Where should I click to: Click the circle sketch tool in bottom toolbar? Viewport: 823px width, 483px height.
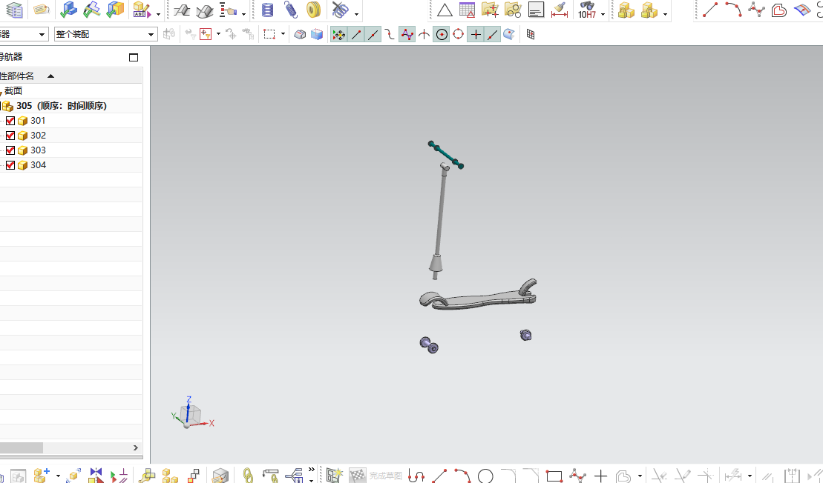click(x=485, y=476)
